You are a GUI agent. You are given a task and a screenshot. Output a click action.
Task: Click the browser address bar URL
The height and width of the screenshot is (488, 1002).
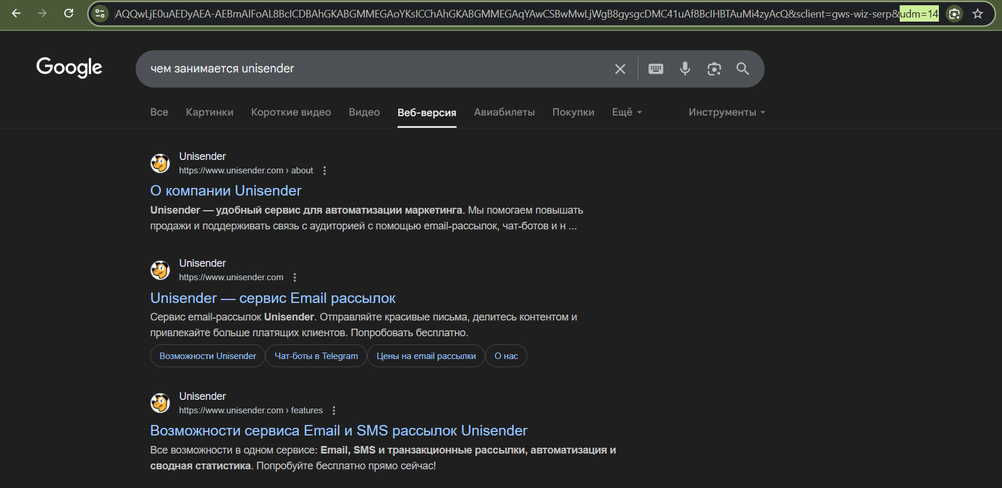(526, 13)
